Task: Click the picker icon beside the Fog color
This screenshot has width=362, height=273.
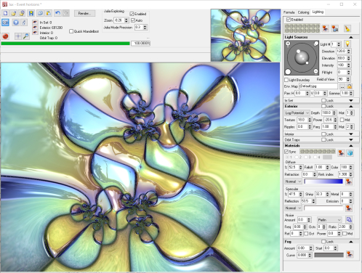Action: coord(349,254)
